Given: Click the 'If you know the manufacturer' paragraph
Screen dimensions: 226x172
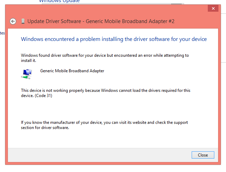Looking at the screenshot, I should (104, 125).
